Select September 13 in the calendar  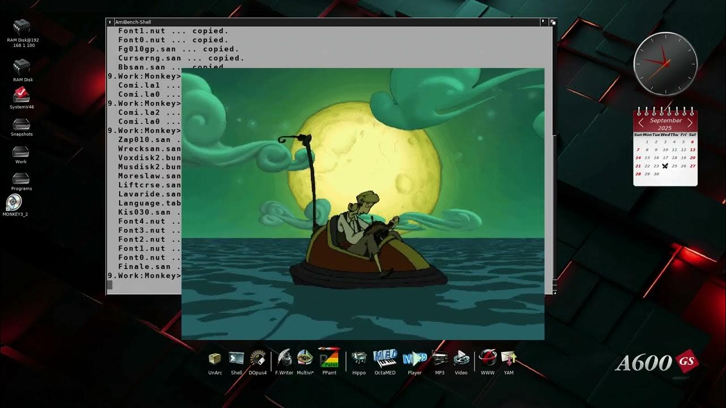693,150
